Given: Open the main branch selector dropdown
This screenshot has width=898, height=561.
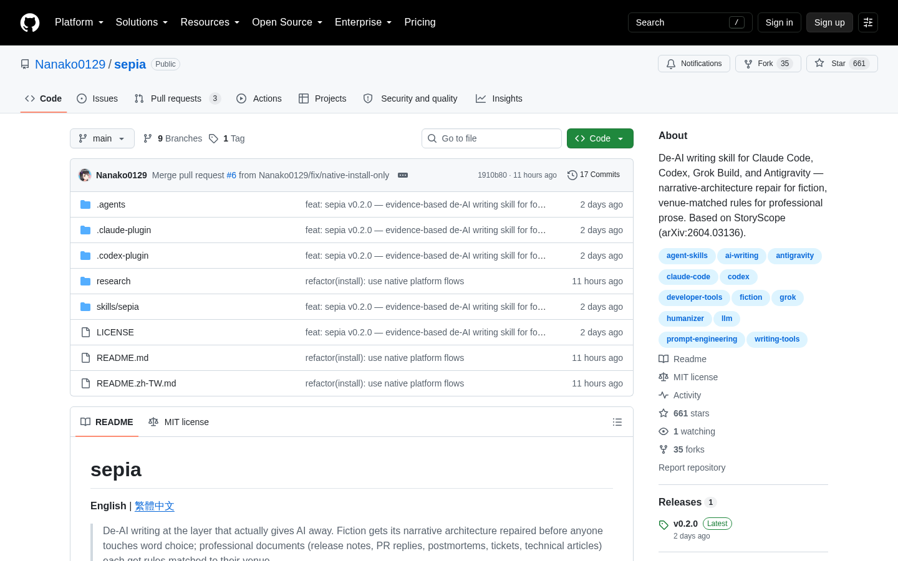Looking at the screenshot, I should point(102,138).
